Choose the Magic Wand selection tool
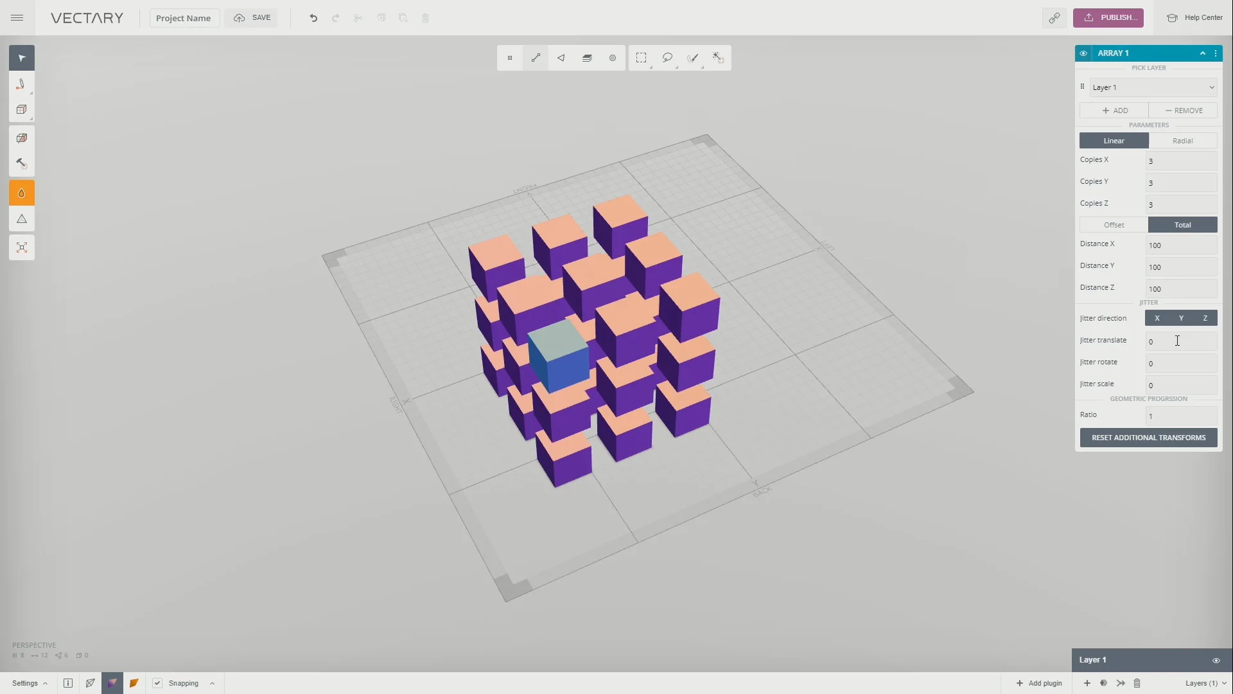The width and height of the screenshot is (1233, 694). coord(718,57)
